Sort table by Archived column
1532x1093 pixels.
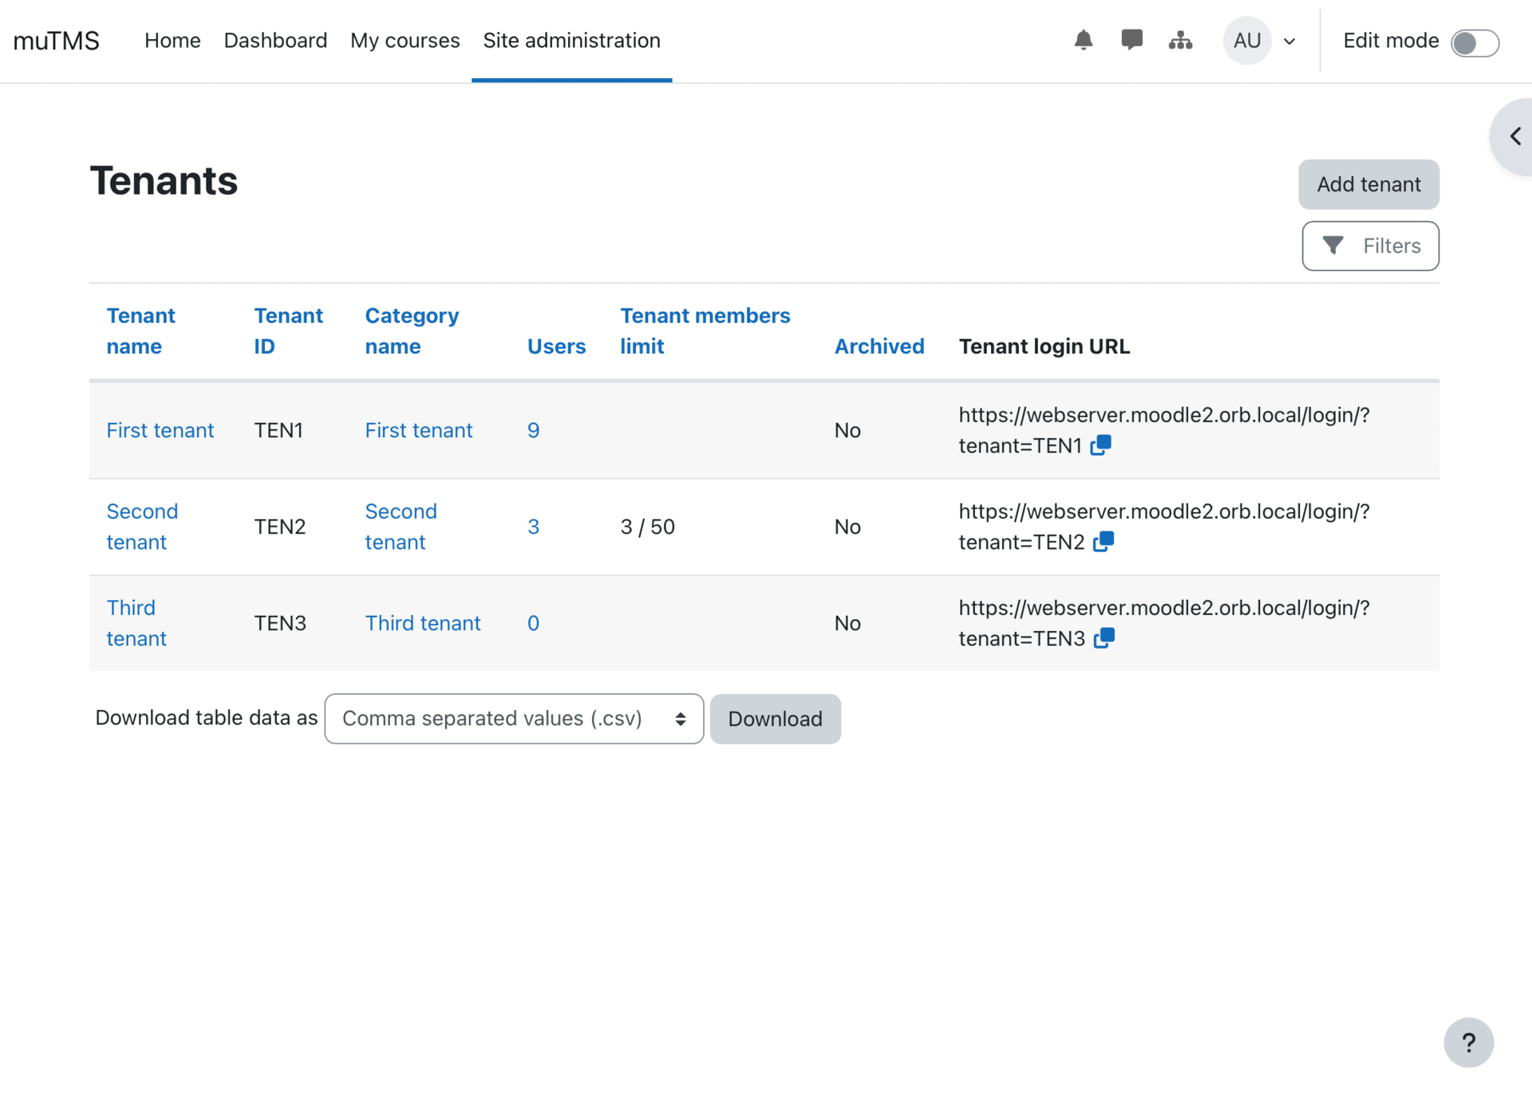(x=879, y=346)
